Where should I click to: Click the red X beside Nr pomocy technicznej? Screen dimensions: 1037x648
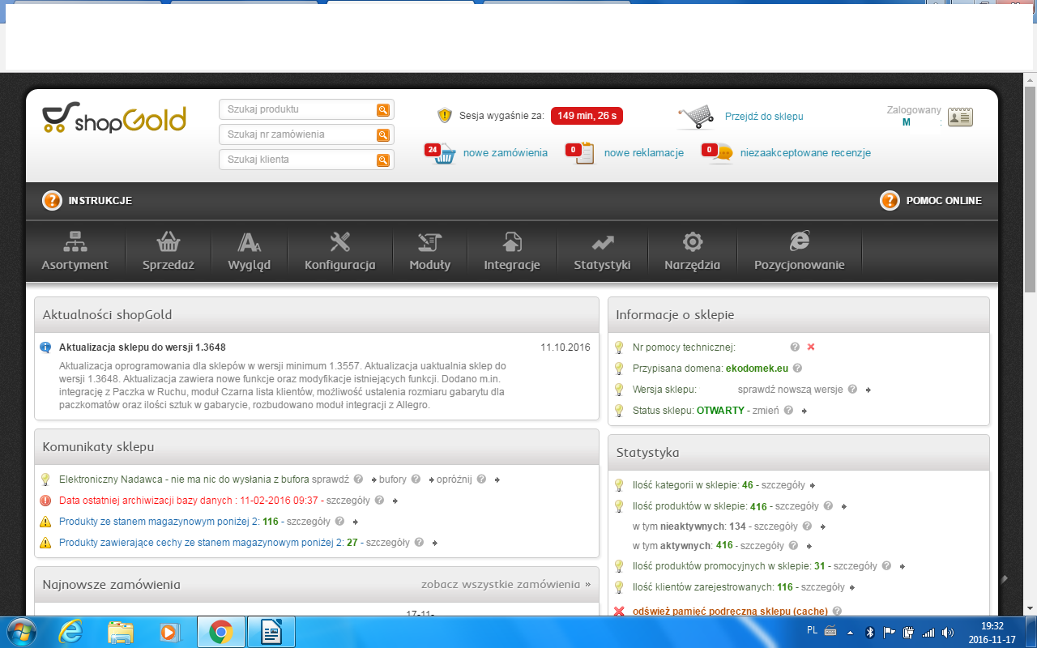[x=811, y=347]
